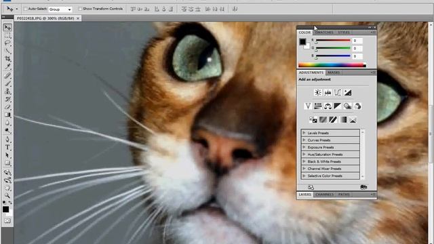
Task: Add an Invert adjustment layer
Action: (x=313, y=119)
